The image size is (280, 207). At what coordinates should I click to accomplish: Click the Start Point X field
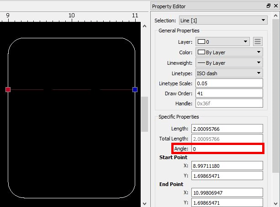point(227,166)
